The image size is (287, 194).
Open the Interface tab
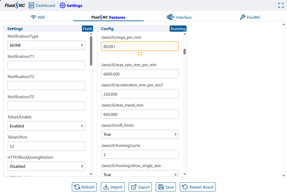tap(179, 17)
